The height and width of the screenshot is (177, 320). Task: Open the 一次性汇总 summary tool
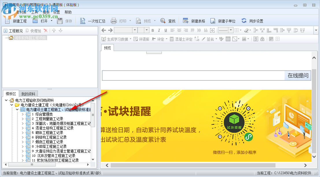click(83, 21)
